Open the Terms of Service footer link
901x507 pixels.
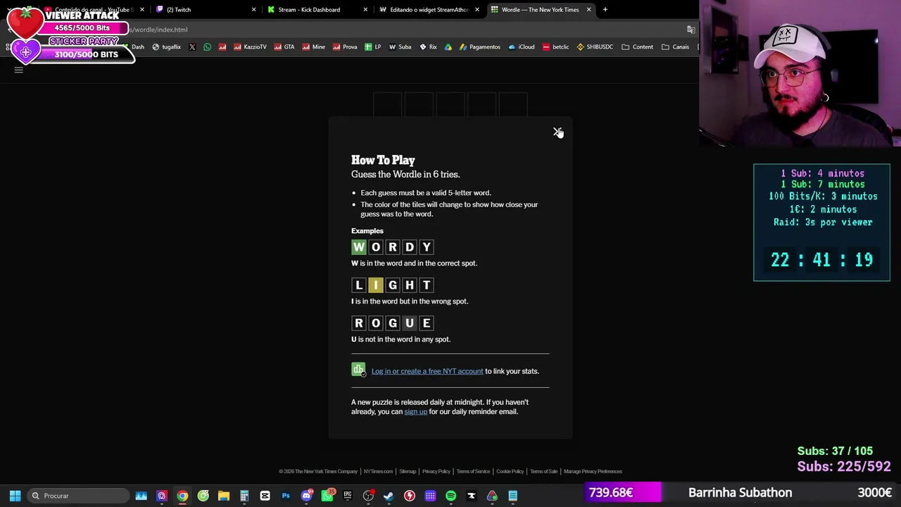click(473, 472)
